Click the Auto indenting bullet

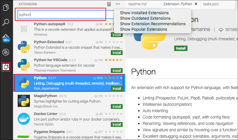(x=155, y=111)
